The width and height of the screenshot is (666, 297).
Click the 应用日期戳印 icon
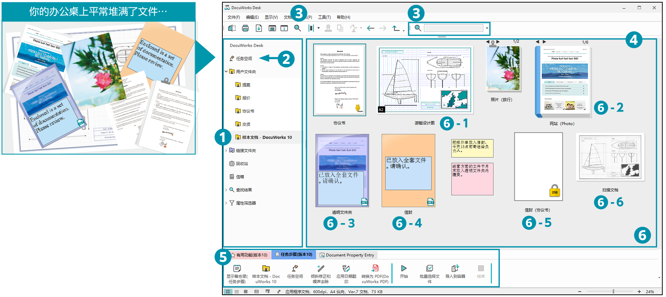(346, 269)
